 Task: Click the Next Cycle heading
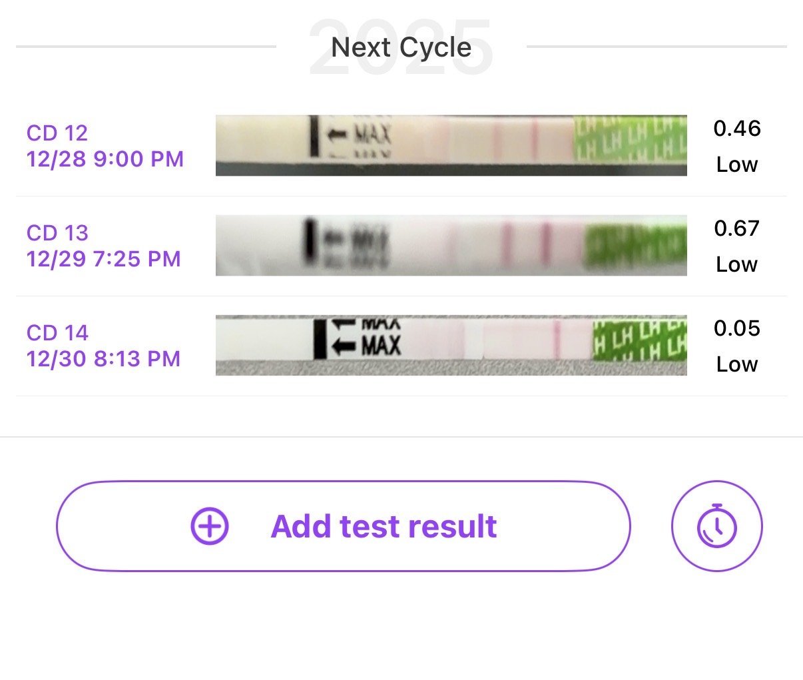401,47
